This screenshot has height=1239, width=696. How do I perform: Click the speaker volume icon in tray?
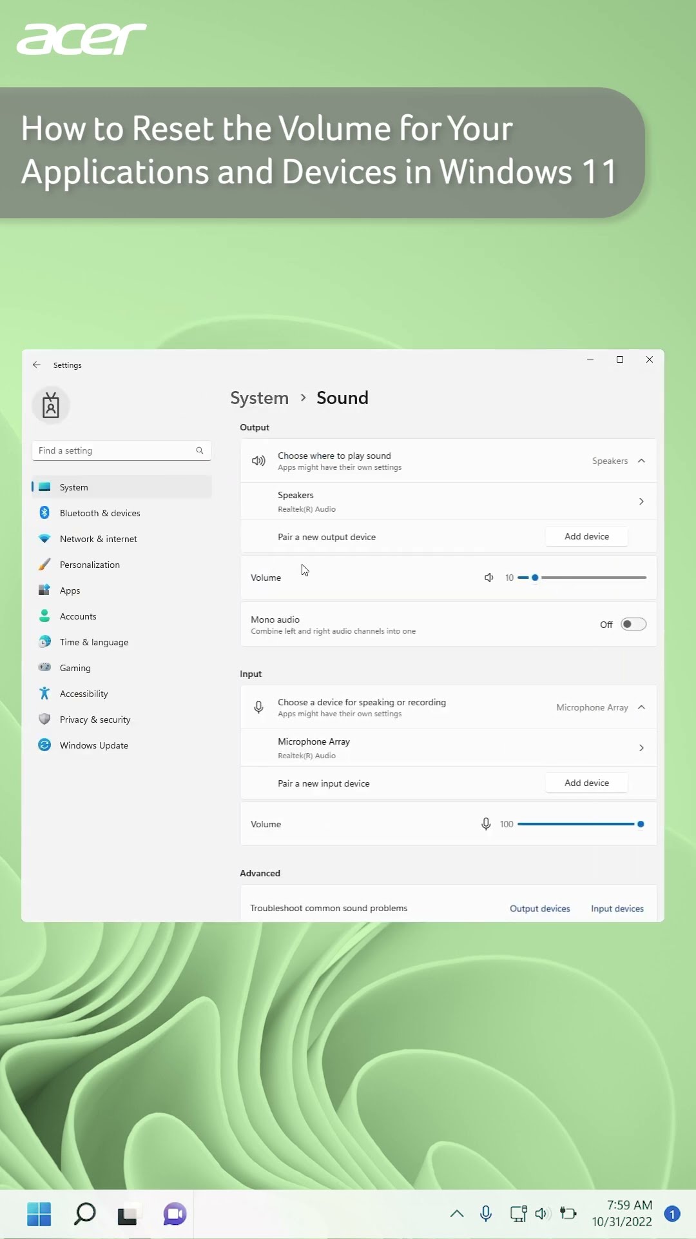(x=541, y=1214)
